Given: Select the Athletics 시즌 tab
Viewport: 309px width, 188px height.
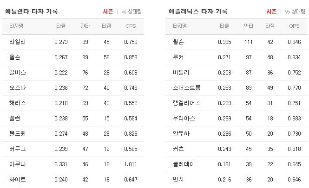Looking at the screenshot, I should pos(271,12).
